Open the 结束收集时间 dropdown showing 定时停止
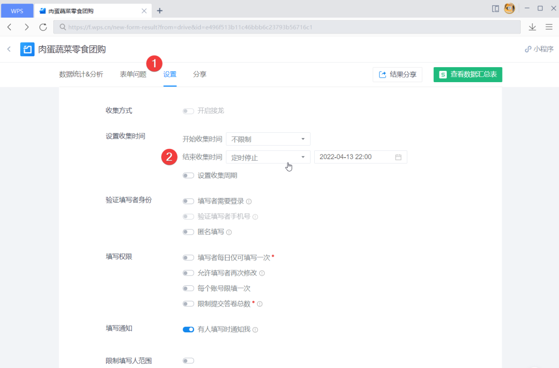 point(268,157)
